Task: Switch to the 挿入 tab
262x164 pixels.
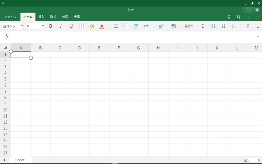Action: (41, 17)
